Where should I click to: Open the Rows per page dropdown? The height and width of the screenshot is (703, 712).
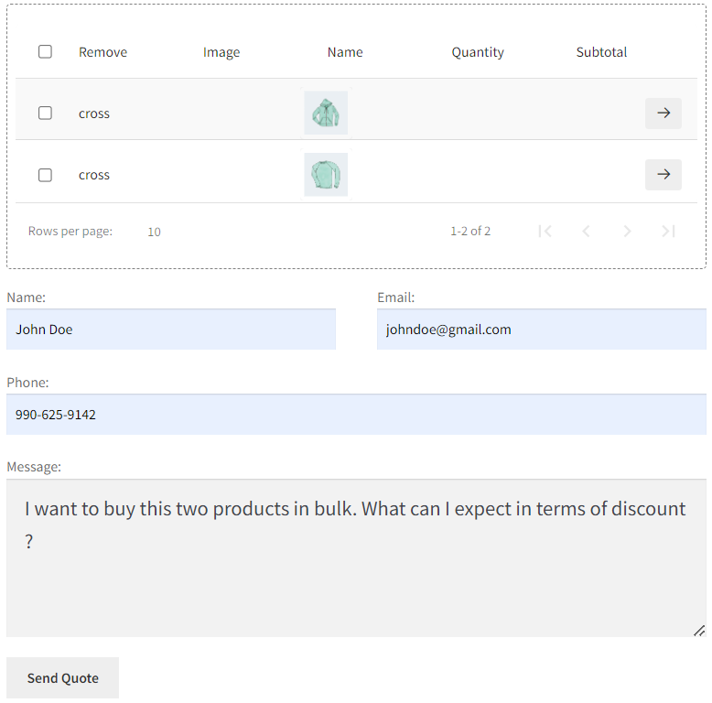point(154,232)
